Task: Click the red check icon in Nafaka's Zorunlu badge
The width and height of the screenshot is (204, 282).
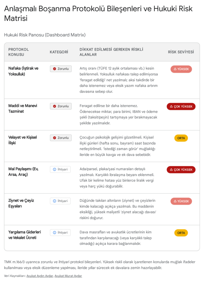Action: [55, 69]
